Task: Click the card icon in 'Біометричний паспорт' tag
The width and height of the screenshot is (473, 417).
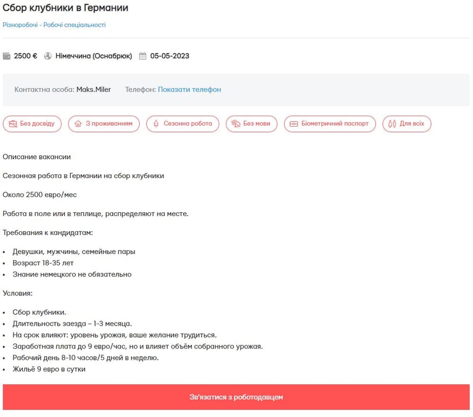Action: [x=294, y=124]
